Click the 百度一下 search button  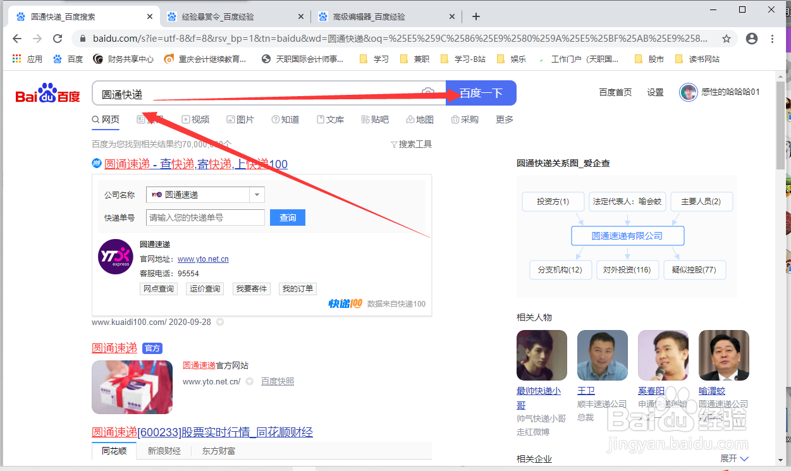pyautogui.click(x=481, y=93)
